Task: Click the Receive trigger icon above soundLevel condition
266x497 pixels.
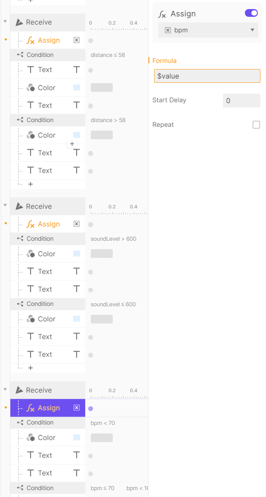Action: click(19, 207)
